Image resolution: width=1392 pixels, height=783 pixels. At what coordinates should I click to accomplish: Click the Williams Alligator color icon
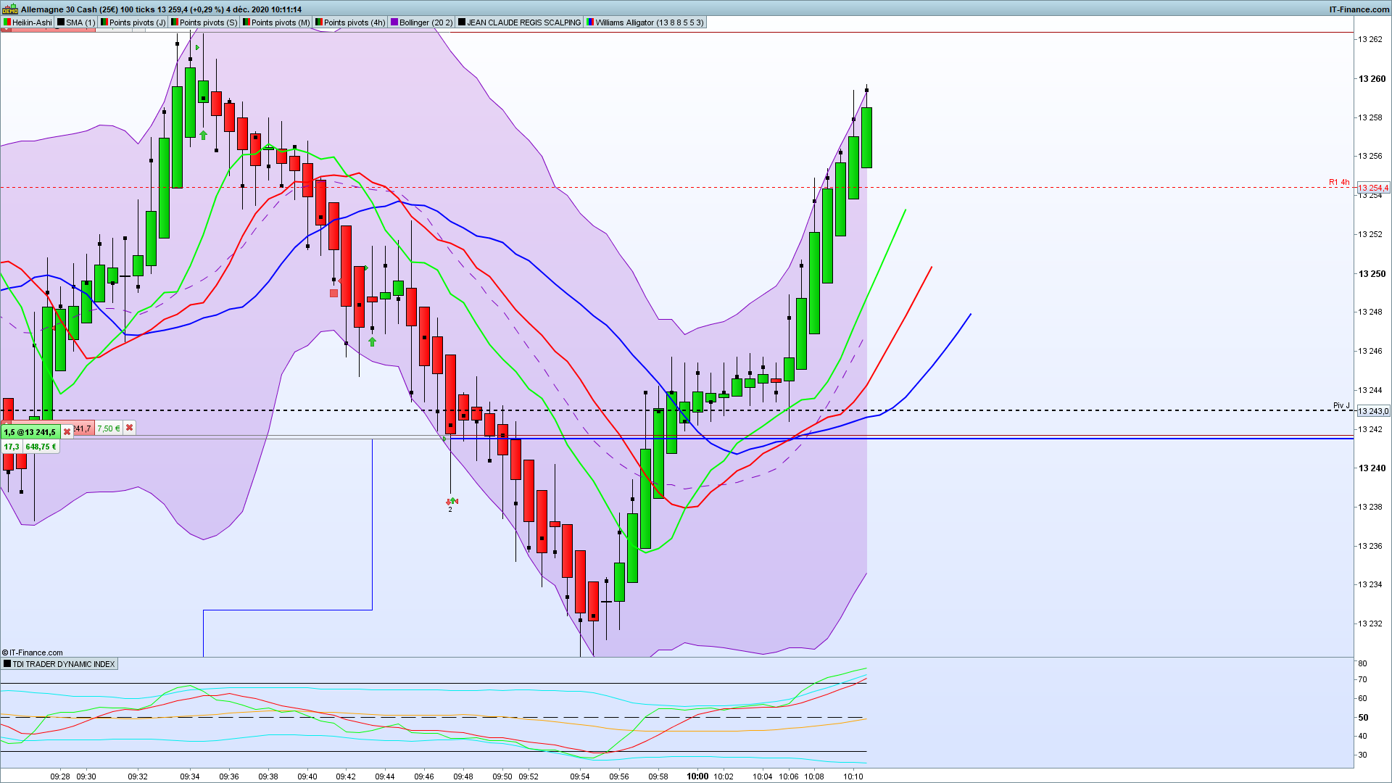[590, 22]
